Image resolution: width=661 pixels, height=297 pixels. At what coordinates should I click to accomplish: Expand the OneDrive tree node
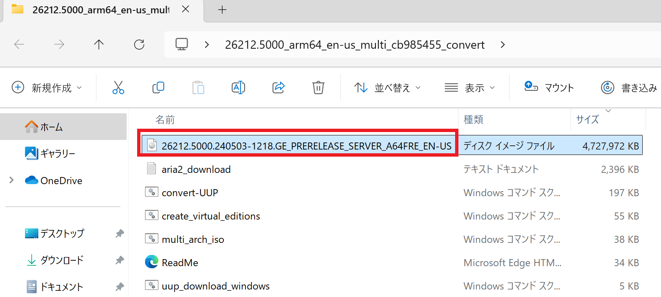(11, 180)
